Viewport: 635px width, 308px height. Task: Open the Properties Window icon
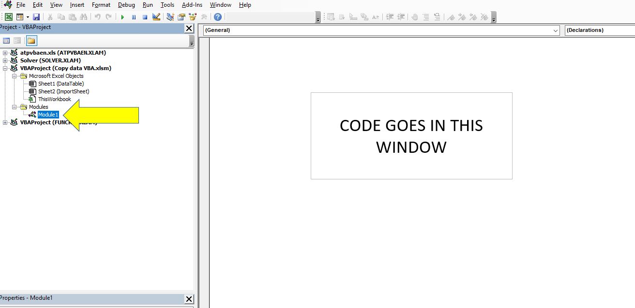click(181, 16)
